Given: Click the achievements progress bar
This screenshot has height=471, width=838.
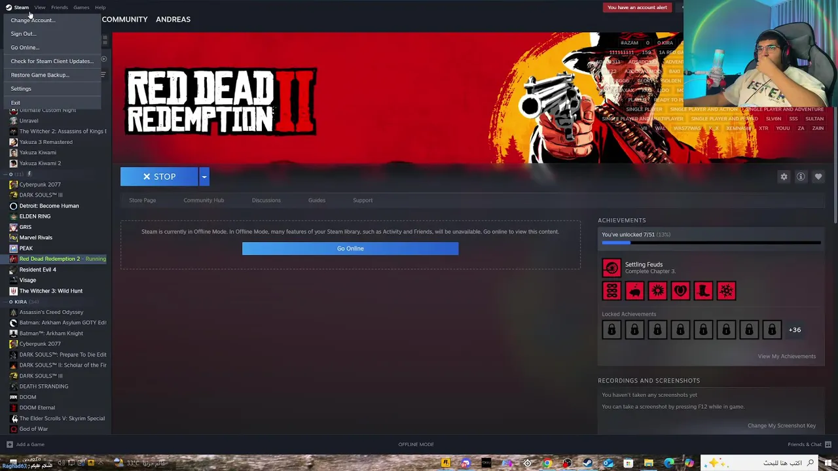Looking at the screenshot, I should [x=711, y=243].
